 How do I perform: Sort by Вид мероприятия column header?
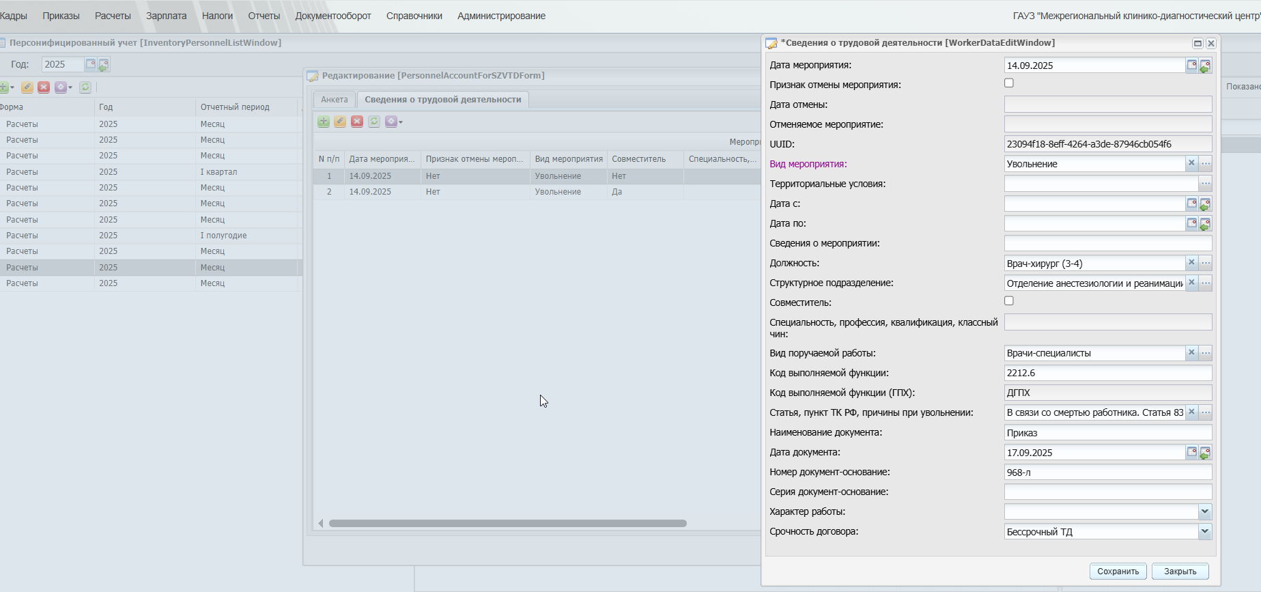coord(569,159)
